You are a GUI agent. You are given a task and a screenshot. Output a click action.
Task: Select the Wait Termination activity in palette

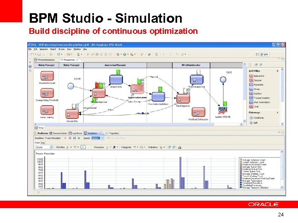(x=259, y=102)
